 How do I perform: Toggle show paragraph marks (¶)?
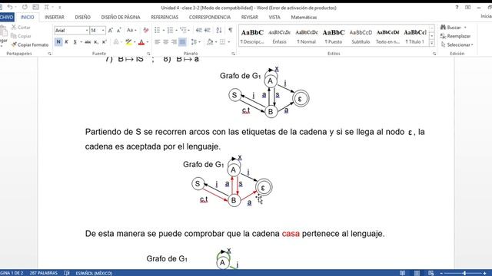(x=231, y=30)
